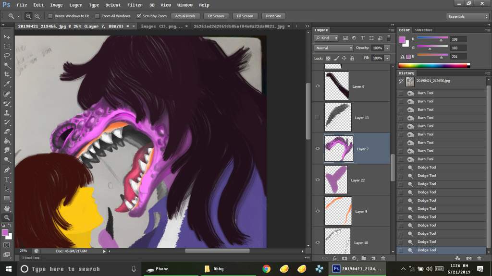Click the Fit Screen button

(216, 16)
